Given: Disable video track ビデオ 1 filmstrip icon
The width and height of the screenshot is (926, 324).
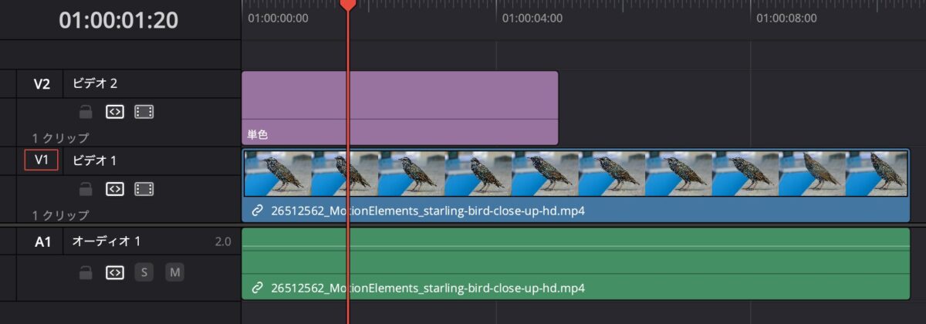Looking at the screenshot, I should [144, 189].
